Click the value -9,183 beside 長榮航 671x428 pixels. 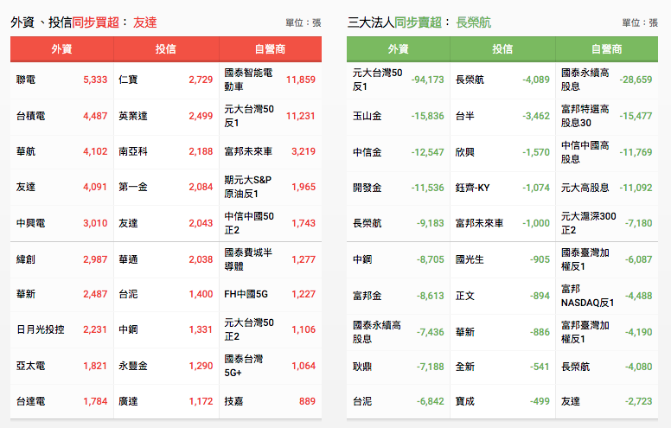click(x=430, y=223)
